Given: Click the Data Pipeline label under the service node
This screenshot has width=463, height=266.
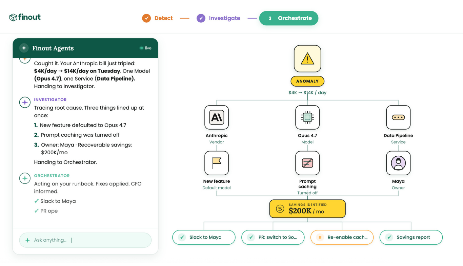Looking at the screenshot, I should (398, 135).
